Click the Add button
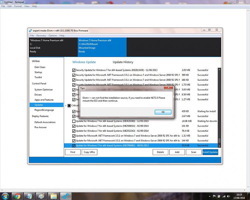The image size is (250, 200). (x=177, y=152)
